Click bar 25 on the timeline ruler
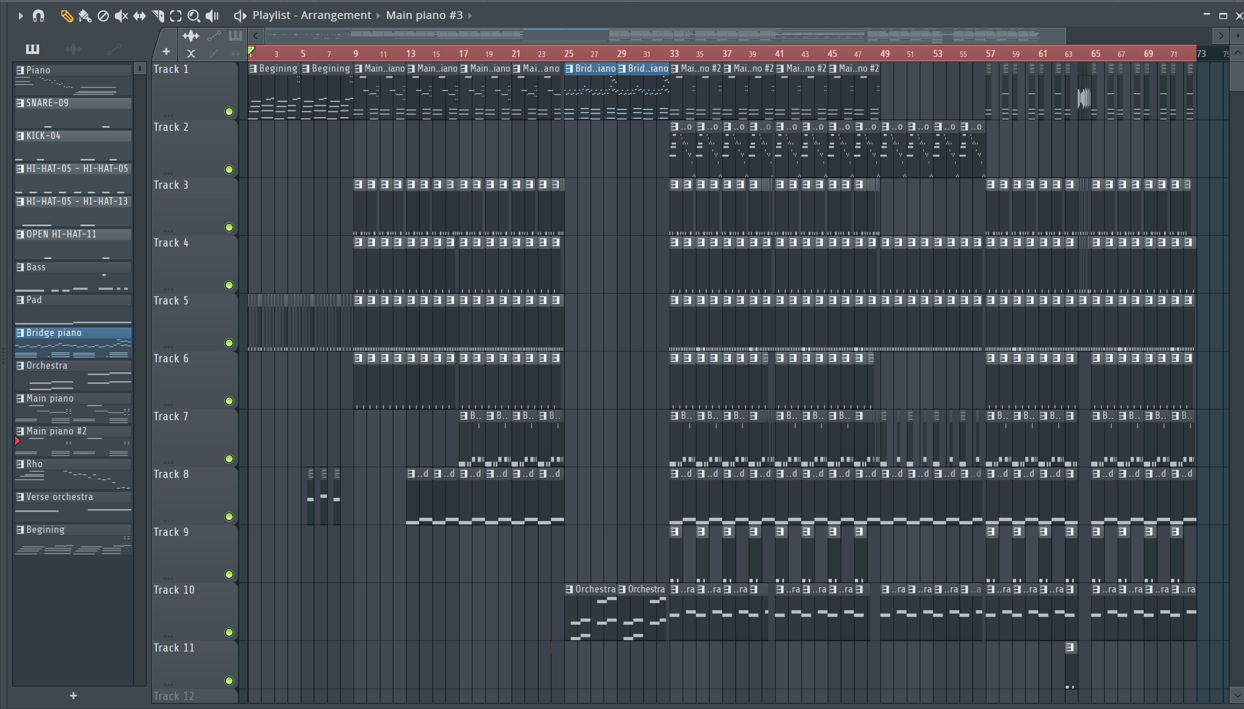 point(568,54)
